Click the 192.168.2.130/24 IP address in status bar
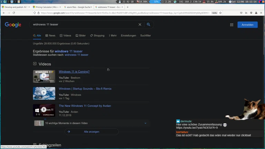This screenshot has width=265, height=149. click(190, 2)
